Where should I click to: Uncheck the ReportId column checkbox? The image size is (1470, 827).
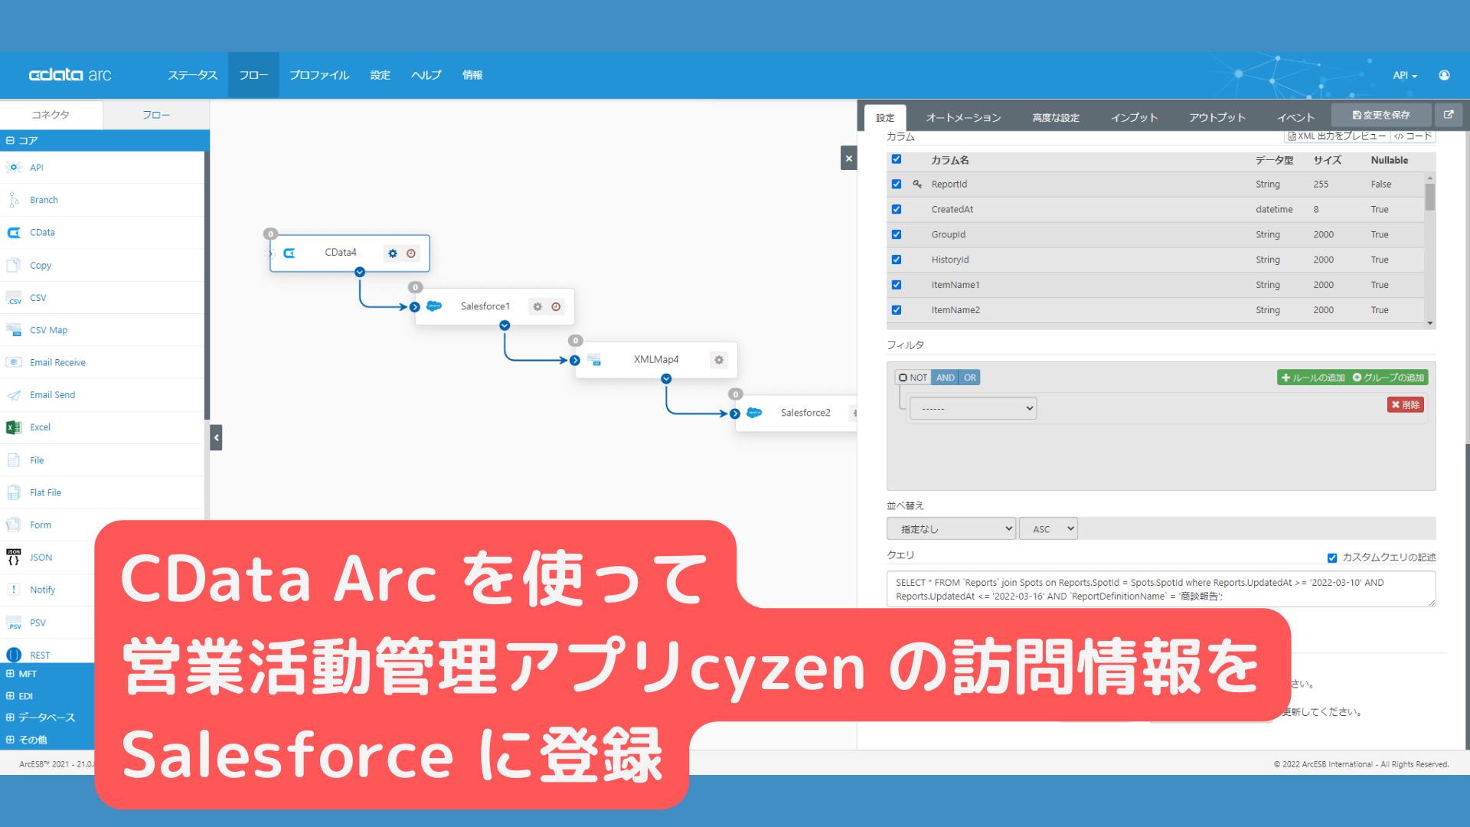896,184
